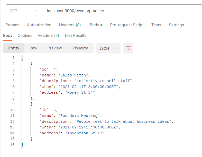Image resolution: width=202 pixels, height=157 pixels.
Task: Open the Authorization tab
Action: tap(39, 25)
